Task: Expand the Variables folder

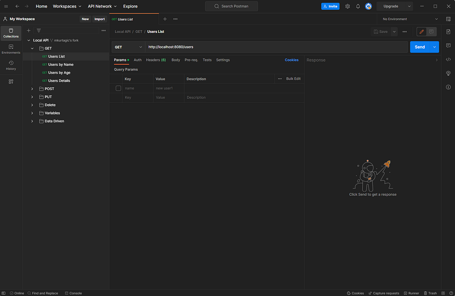Action: (x=32, y=113)
